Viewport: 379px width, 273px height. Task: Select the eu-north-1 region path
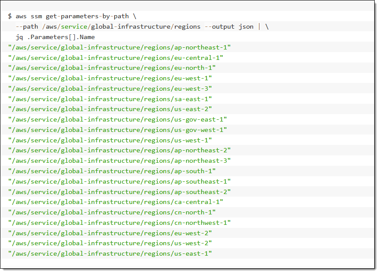pos(112,68)
